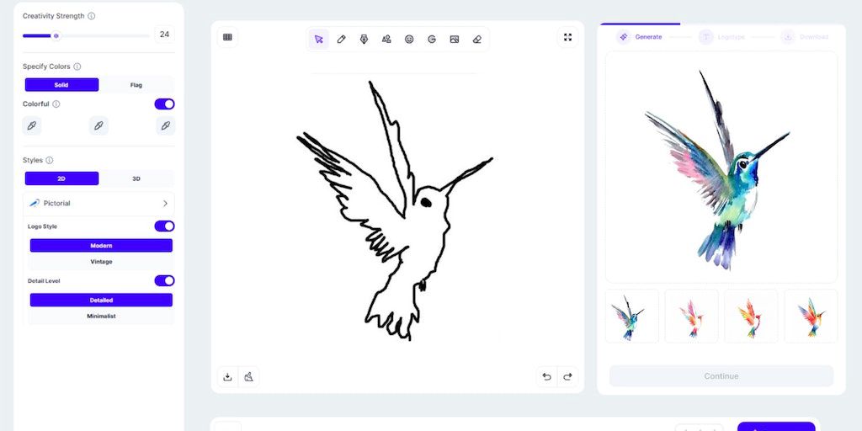Show Specify Colors info icon
The width and height of the screenshot is (862, 431).
click(77, 67)
